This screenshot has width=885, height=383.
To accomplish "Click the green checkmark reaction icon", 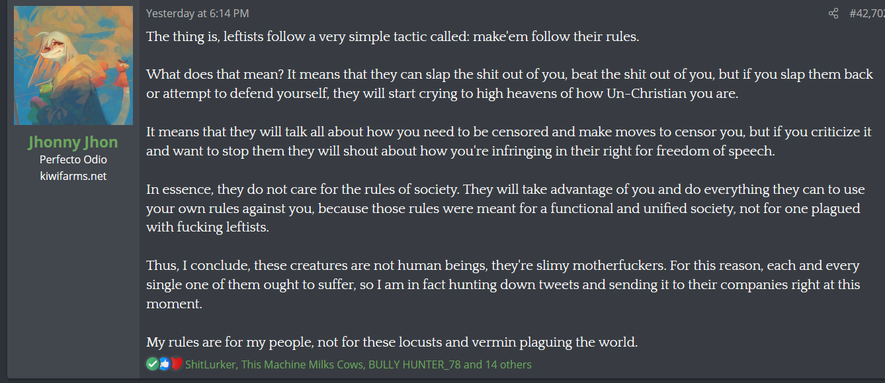I will pos(153,364).
